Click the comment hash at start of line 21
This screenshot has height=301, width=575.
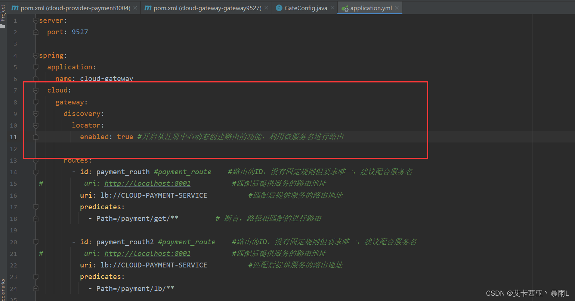tap(41, 254)
